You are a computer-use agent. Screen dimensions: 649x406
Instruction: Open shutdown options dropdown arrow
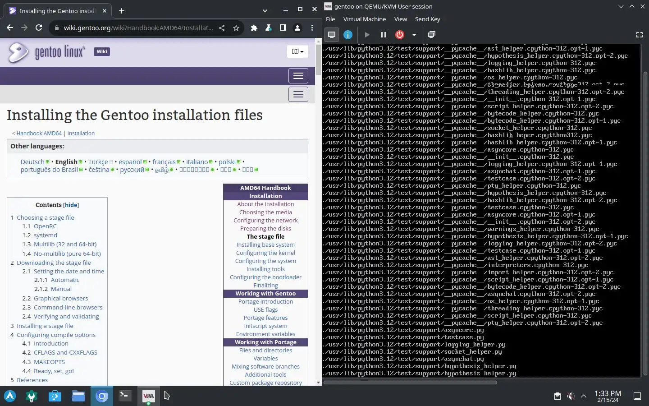[414, 35]
